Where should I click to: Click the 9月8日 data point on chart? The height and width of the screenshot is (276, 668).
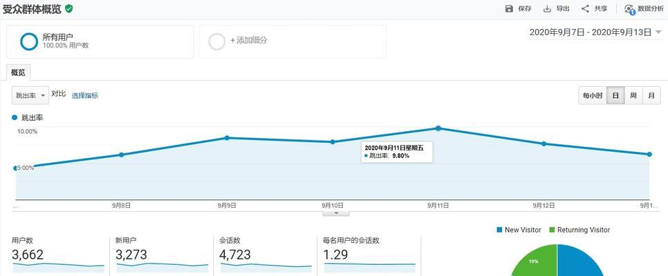pyautogui.click(x=122, y=155)
